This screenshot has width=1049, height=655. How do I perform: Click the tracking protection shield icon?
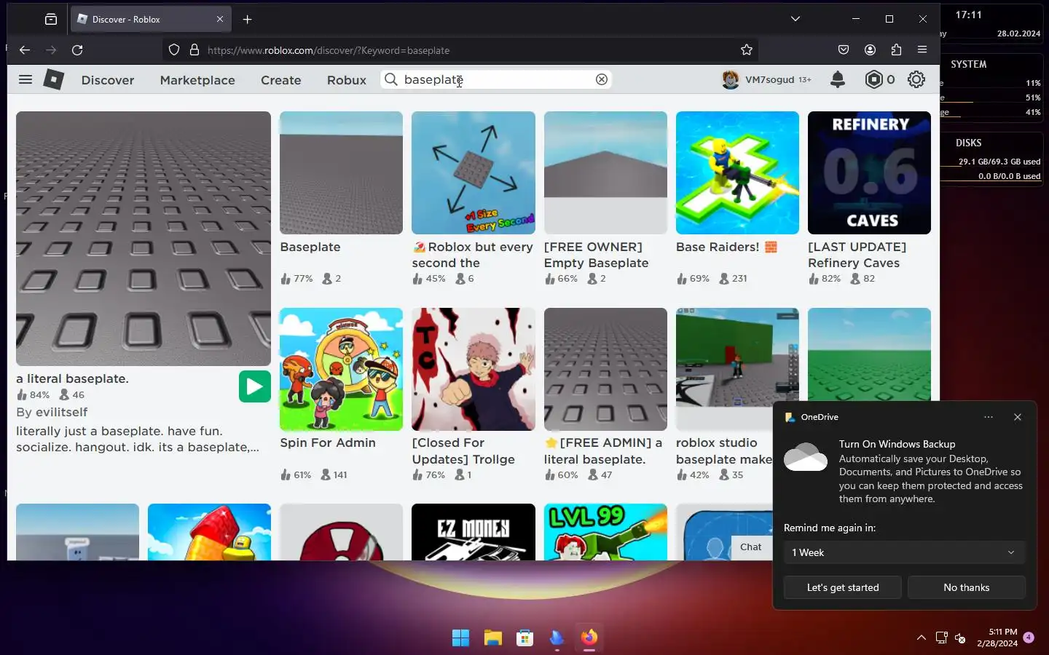[x=173, y=49]
